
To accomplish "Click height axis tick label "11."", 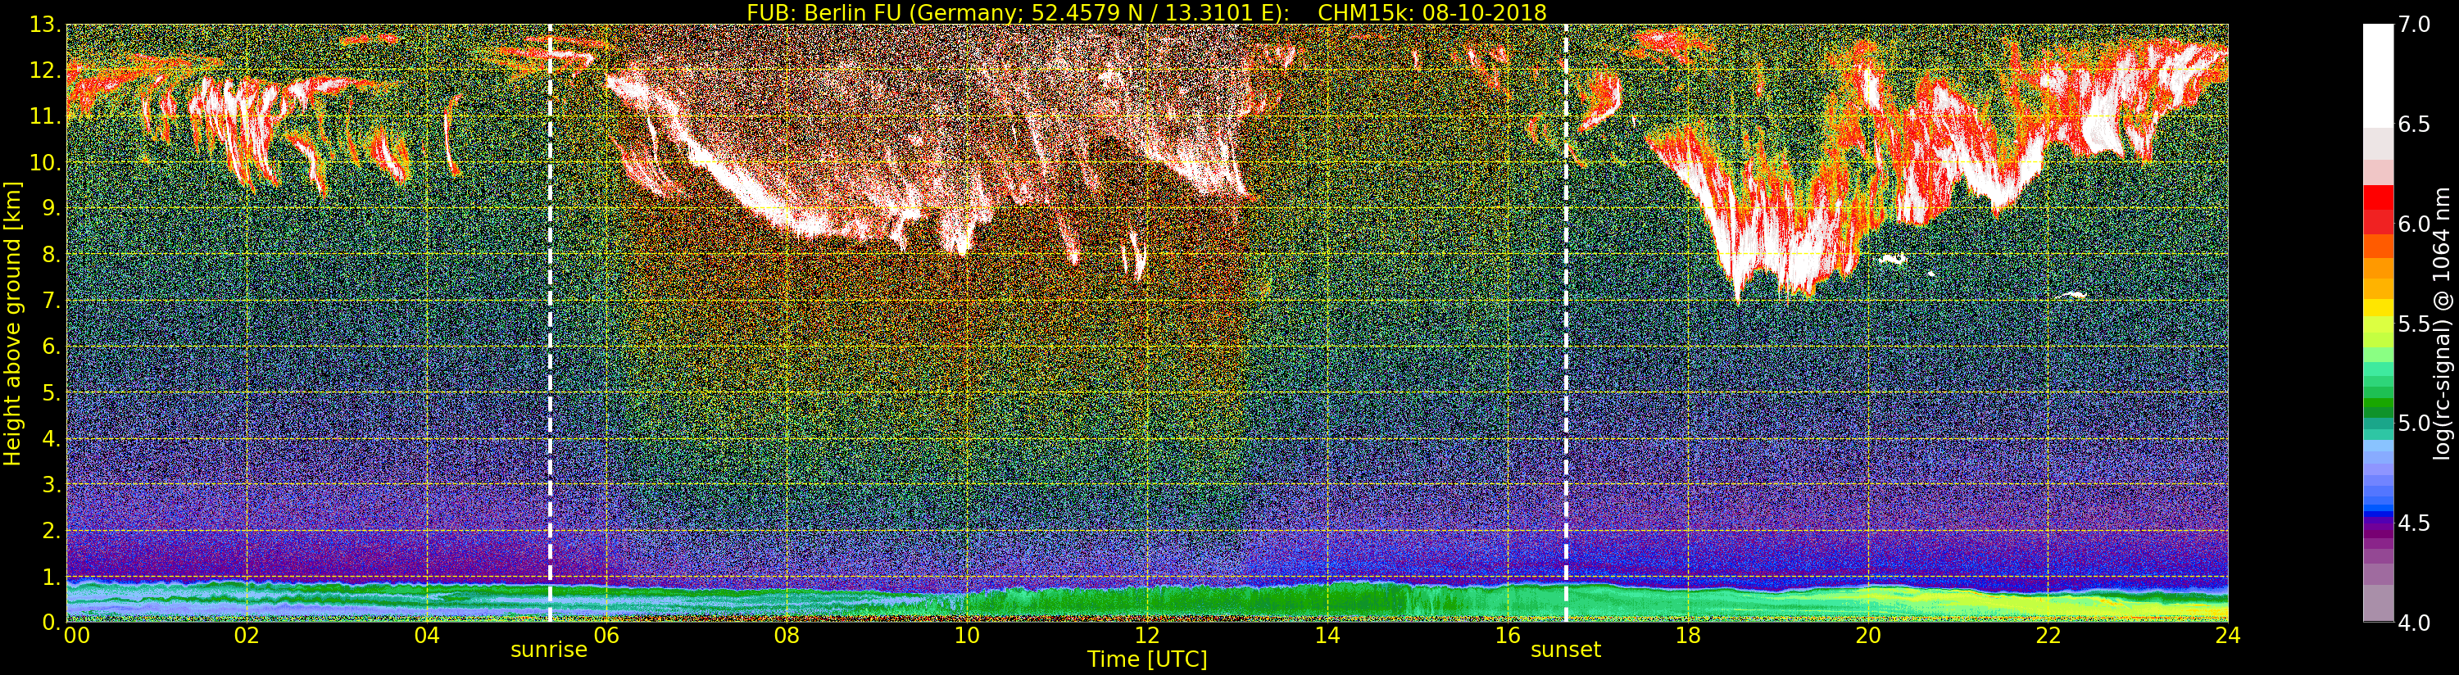I will pos(44,116).
